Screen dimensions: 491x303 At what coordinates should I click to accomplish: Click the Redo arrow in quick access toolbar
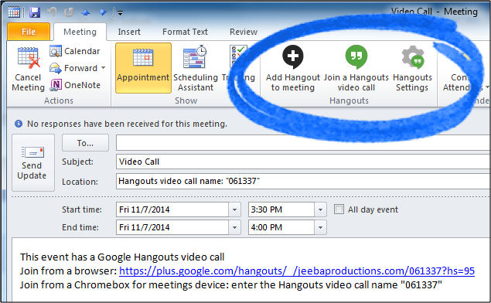pyautogui.click(x=69, y=12)
